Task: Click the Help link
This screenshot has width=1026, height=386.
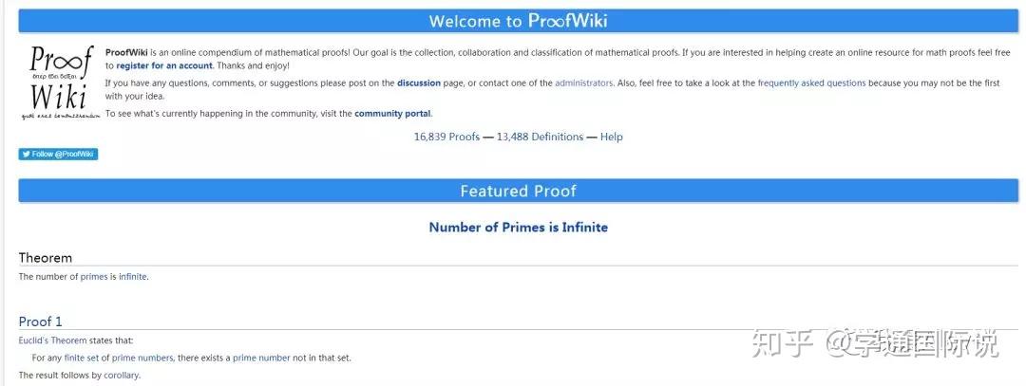Action: click(612, 137)
